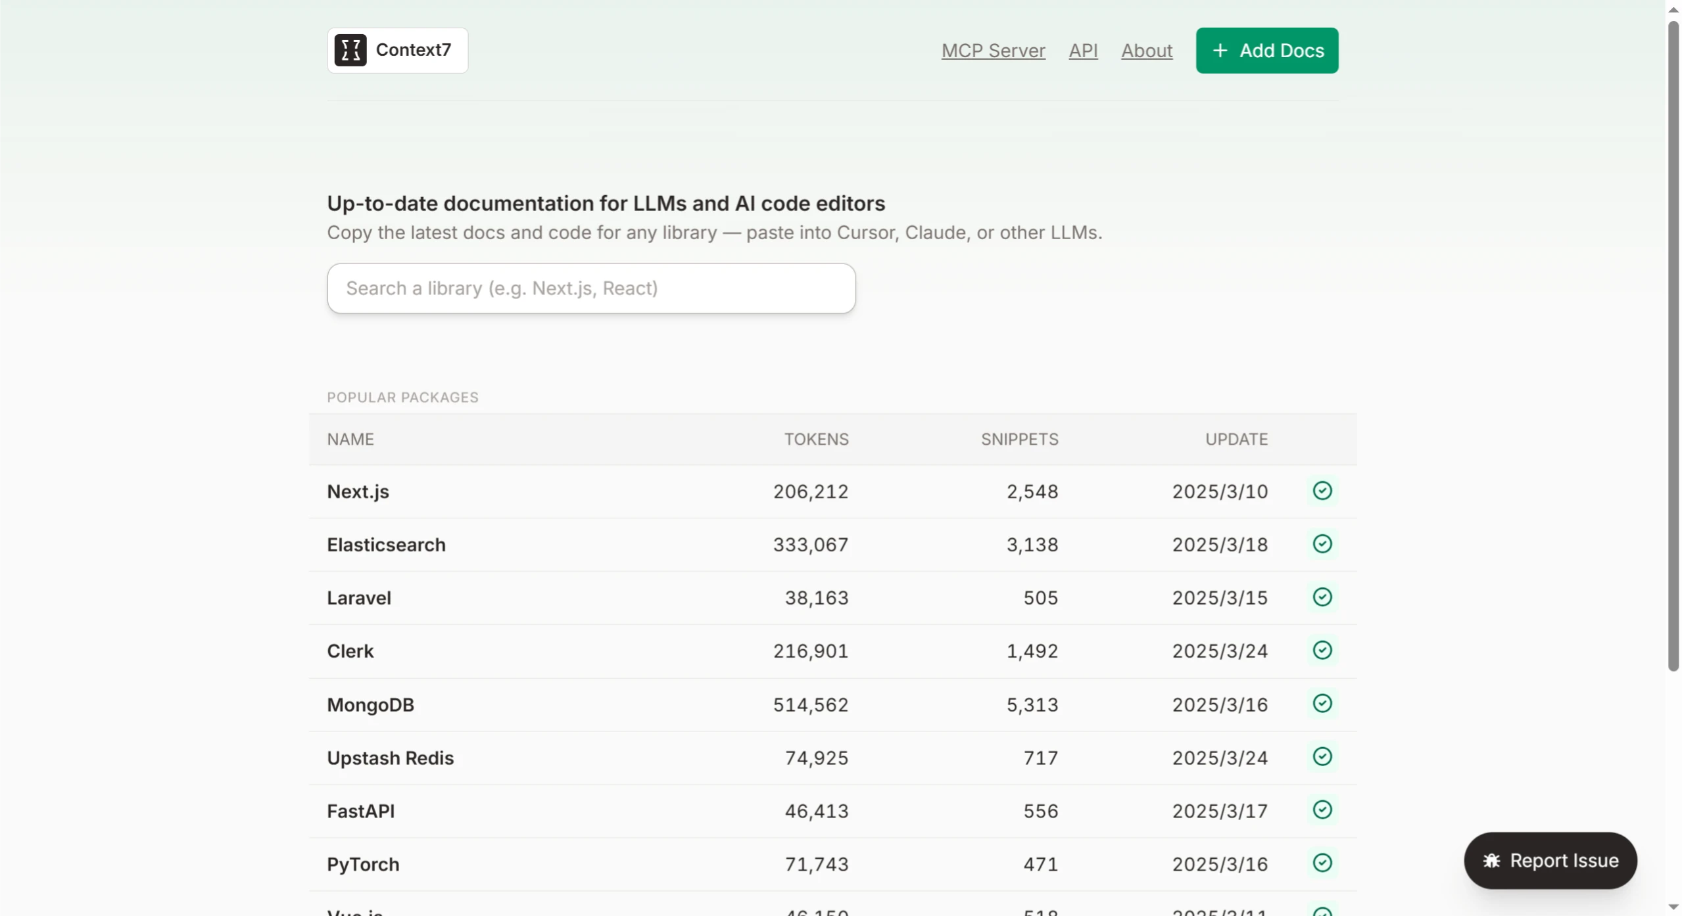Click the check icon in Clerk row
The width and height of the screenshot is (1682, 916).
point(1322,651)
